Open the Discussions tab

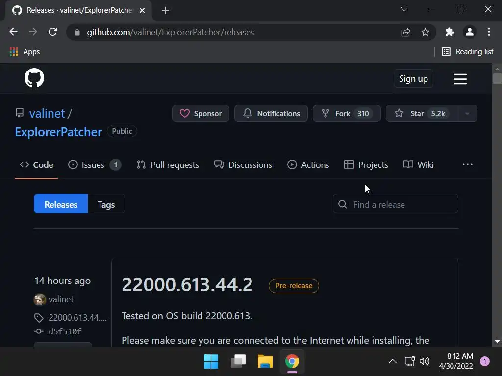(243, 165)
